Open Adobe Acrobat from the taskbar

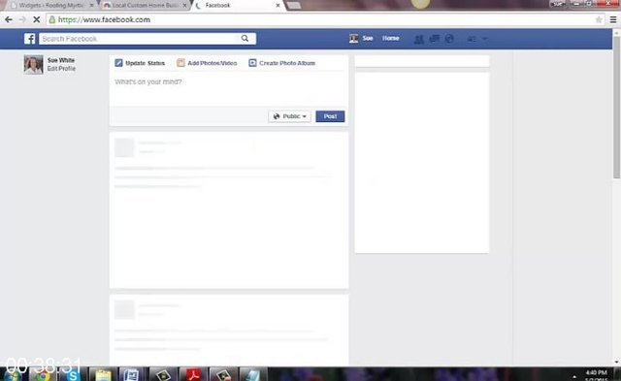(193, 374)
